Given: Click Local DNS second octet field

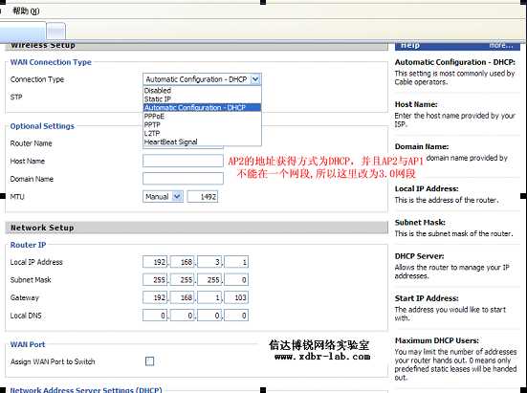Looking at the screenshot, I should pos(182,316).
